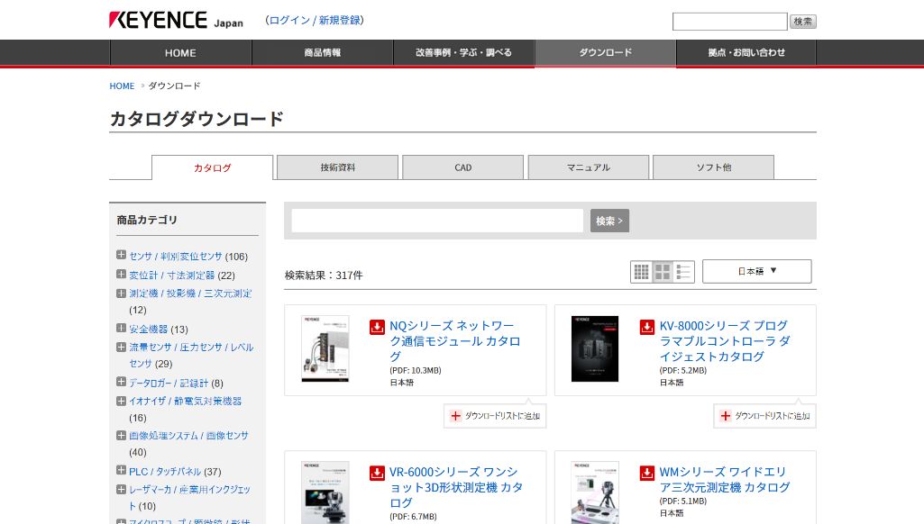Add KV-8000 catalog to the download list
The height and width of the screenshot is (524, 924).
click(763, 415)
